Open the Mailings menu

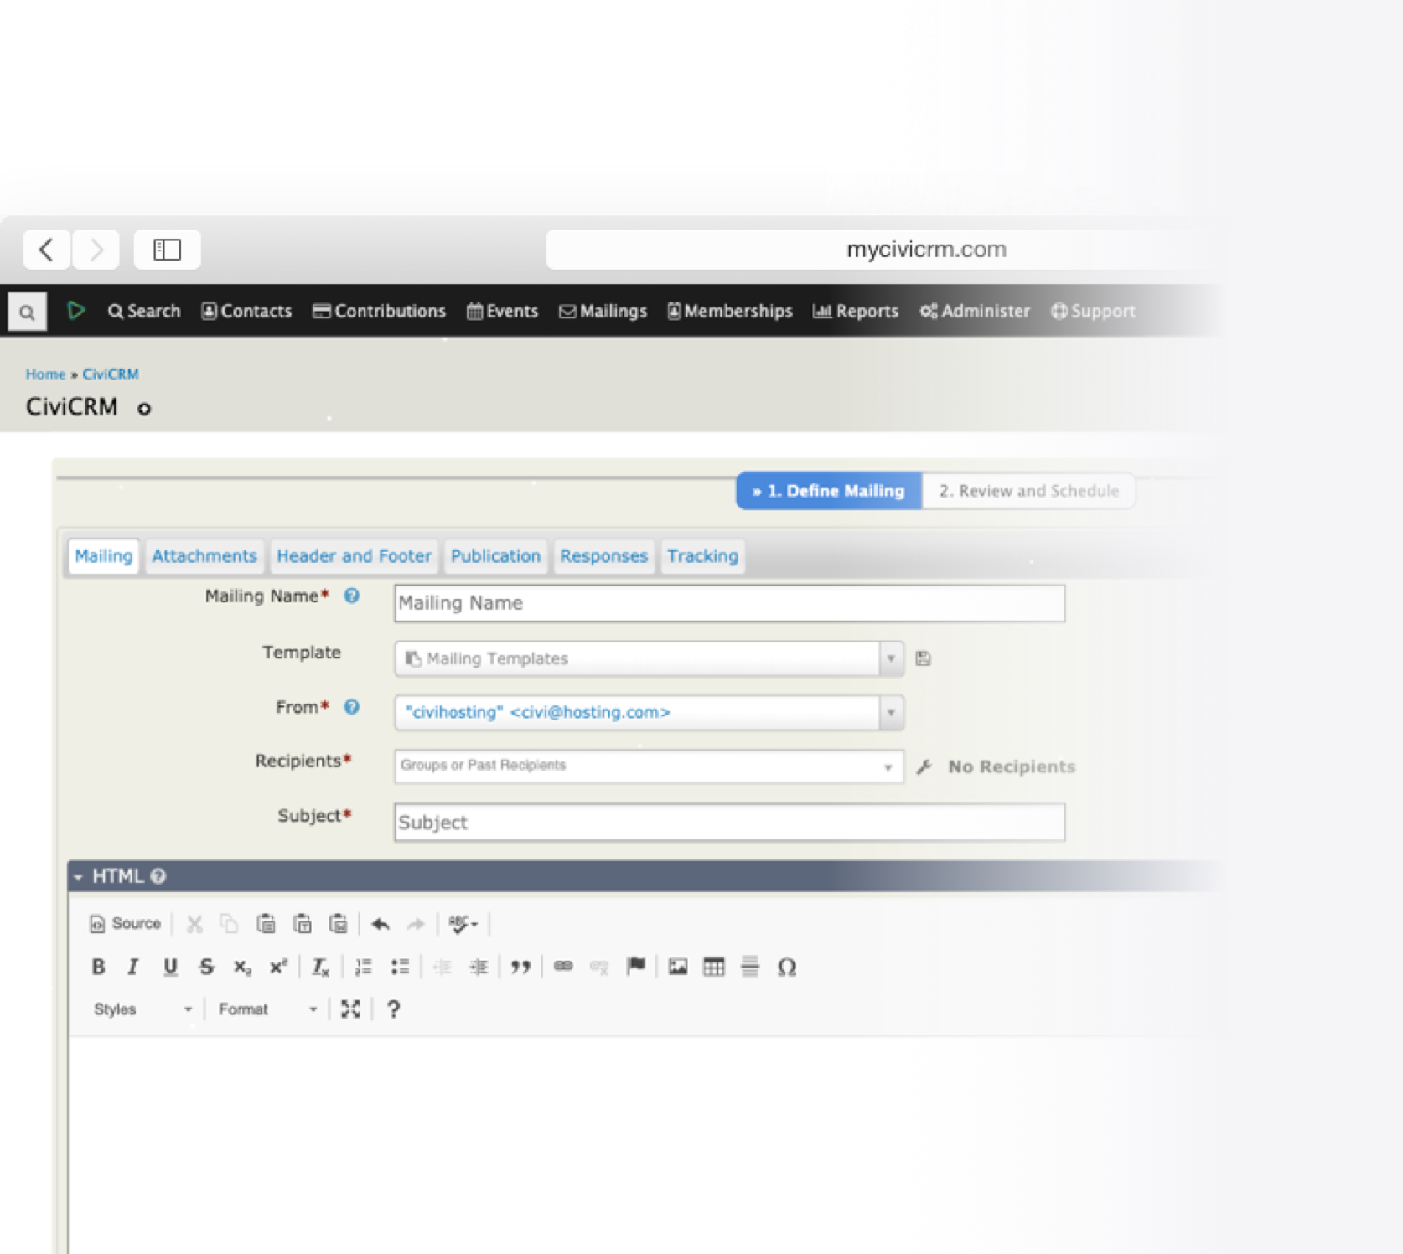click(603, 311)
